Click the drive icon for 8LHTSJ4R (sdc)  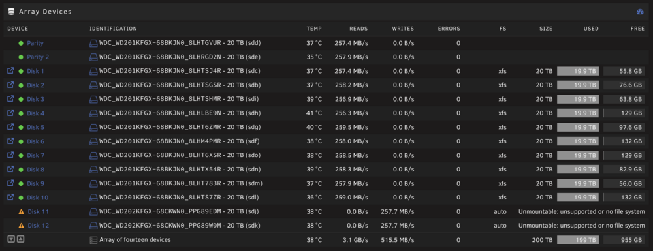point(93,71)
